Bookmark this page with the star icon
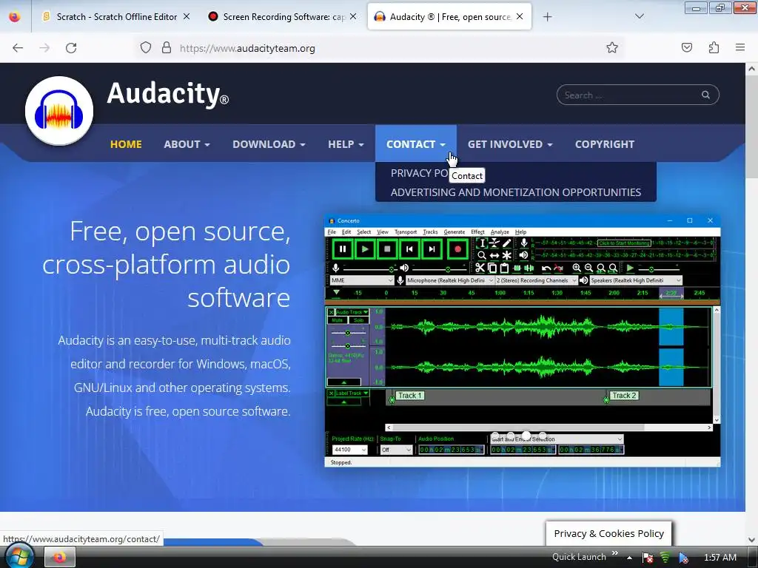Viewport: 758px width, 568px height. pyautogui.click(x=612, y=47)
